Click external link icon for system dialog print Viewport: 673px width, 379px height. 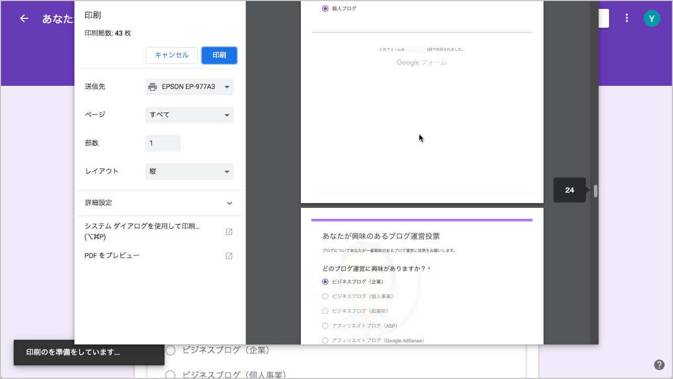click(x=229, y=232)
